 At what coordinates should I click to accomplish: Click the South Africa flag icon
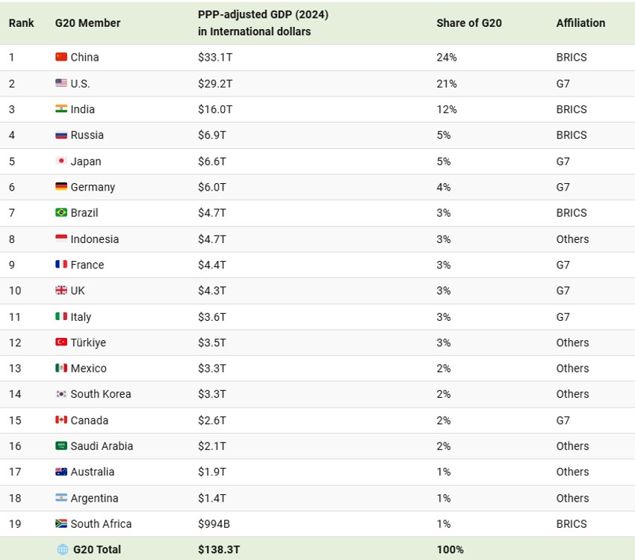coord(61,523)
